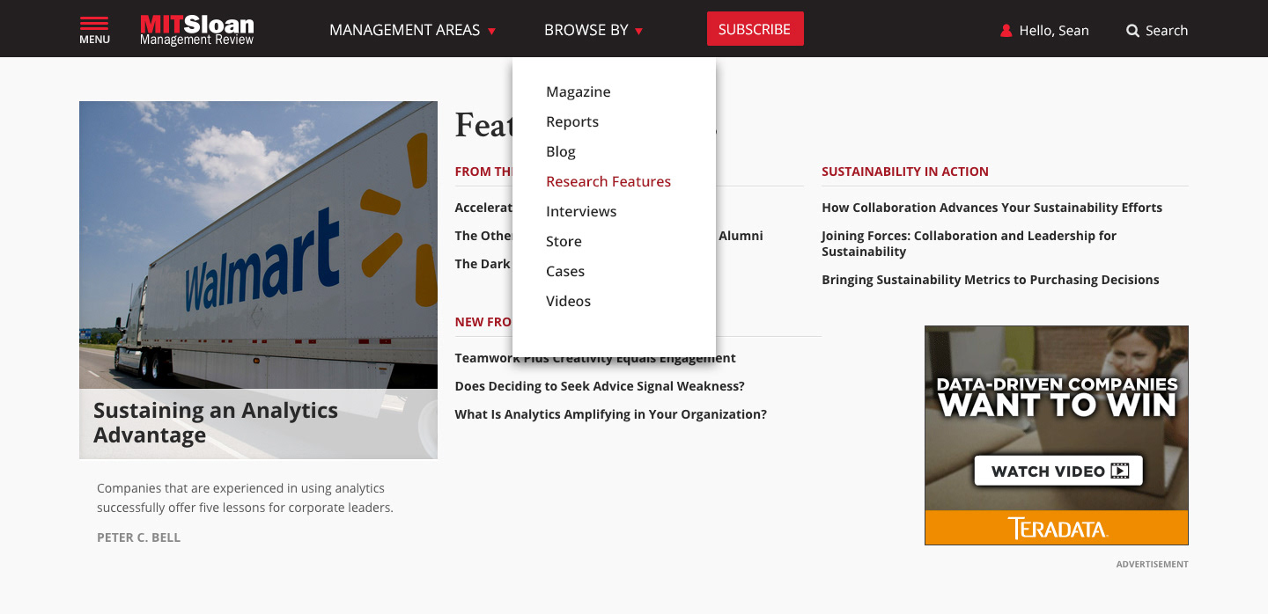Open Joining Forces: Collaboration and Leadership article
Image resolution: width=1268 pixels, height=614 pixels.
[x=969, y=244]
